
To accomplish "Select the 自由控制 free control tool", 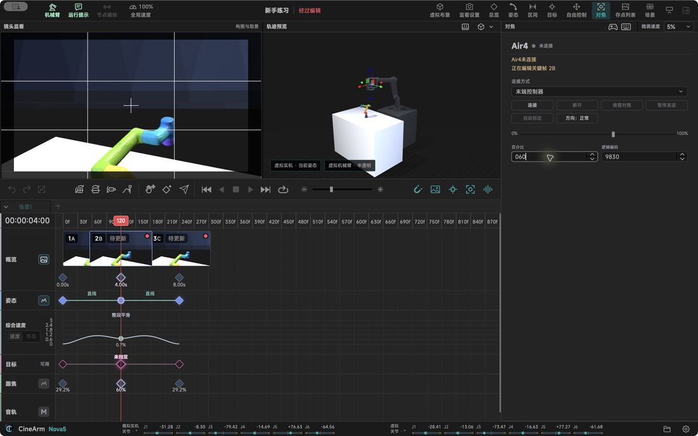I will (x=576, y=10).
